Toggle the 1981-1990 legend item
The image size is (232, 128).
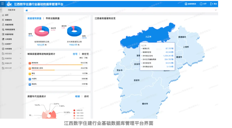(78, 113)
